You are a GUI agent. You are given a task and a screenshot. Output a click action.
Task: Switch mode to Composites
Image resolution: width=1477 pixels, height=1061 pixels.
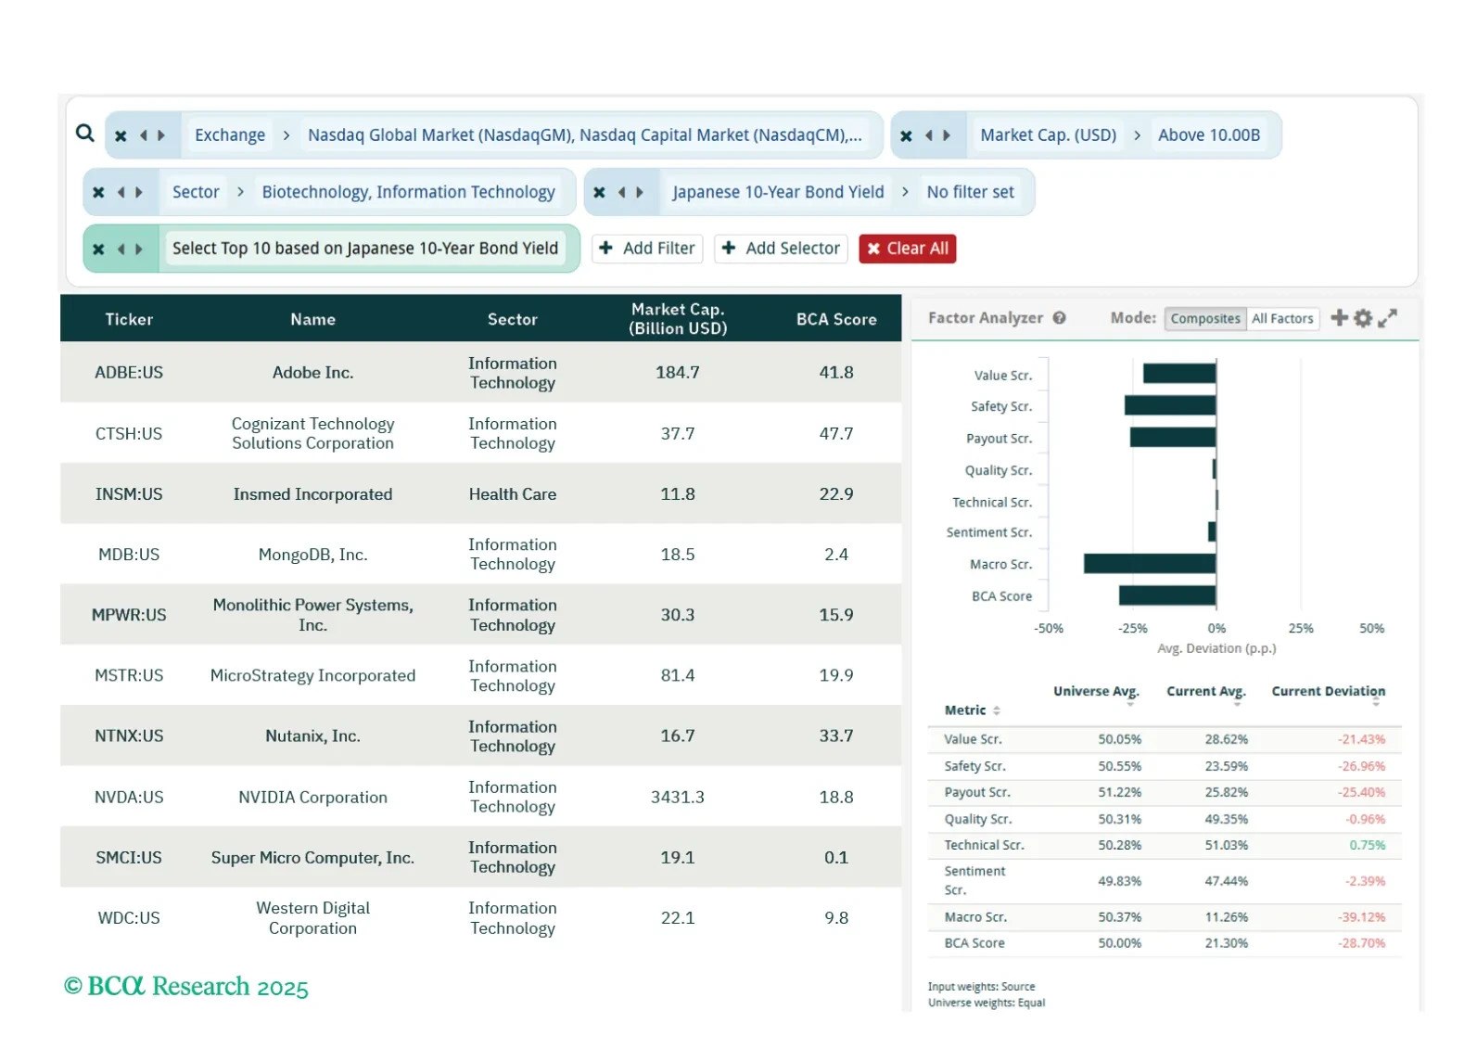[x=1204, y=318]
